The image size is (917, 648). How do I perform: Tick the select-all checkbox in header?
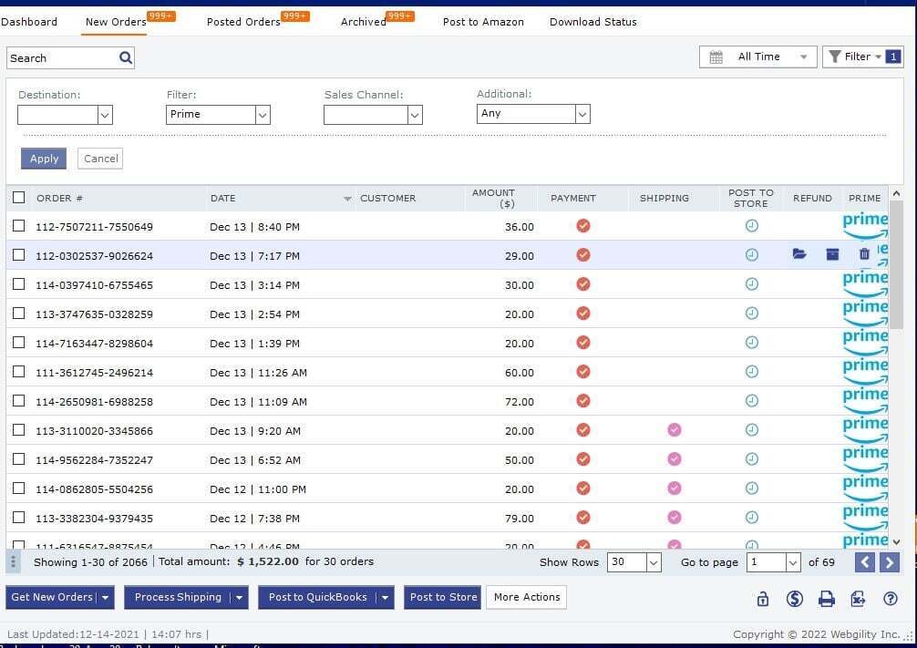(19, 197)
